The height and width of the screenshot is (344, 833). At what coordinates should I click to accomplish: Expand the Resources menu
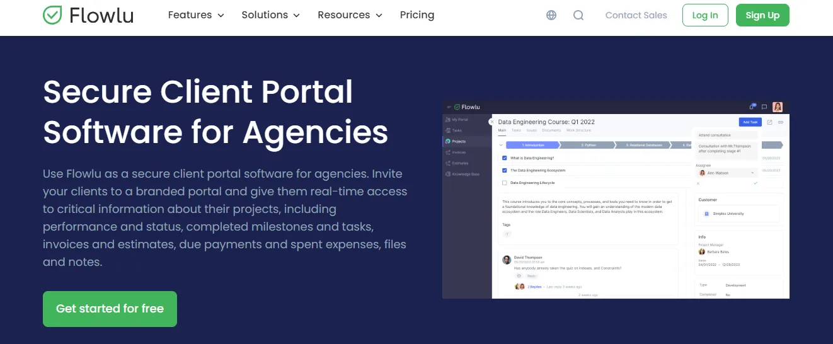350,15
